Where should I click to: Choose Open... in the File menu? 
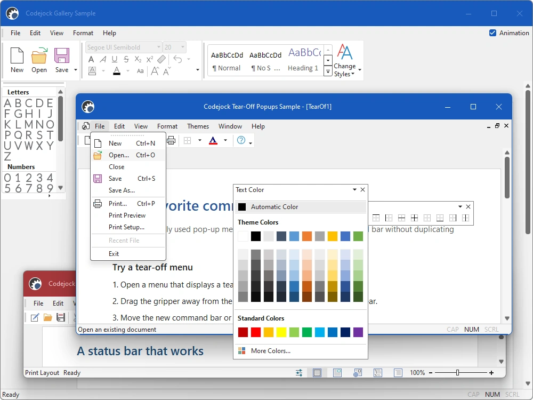128,155
